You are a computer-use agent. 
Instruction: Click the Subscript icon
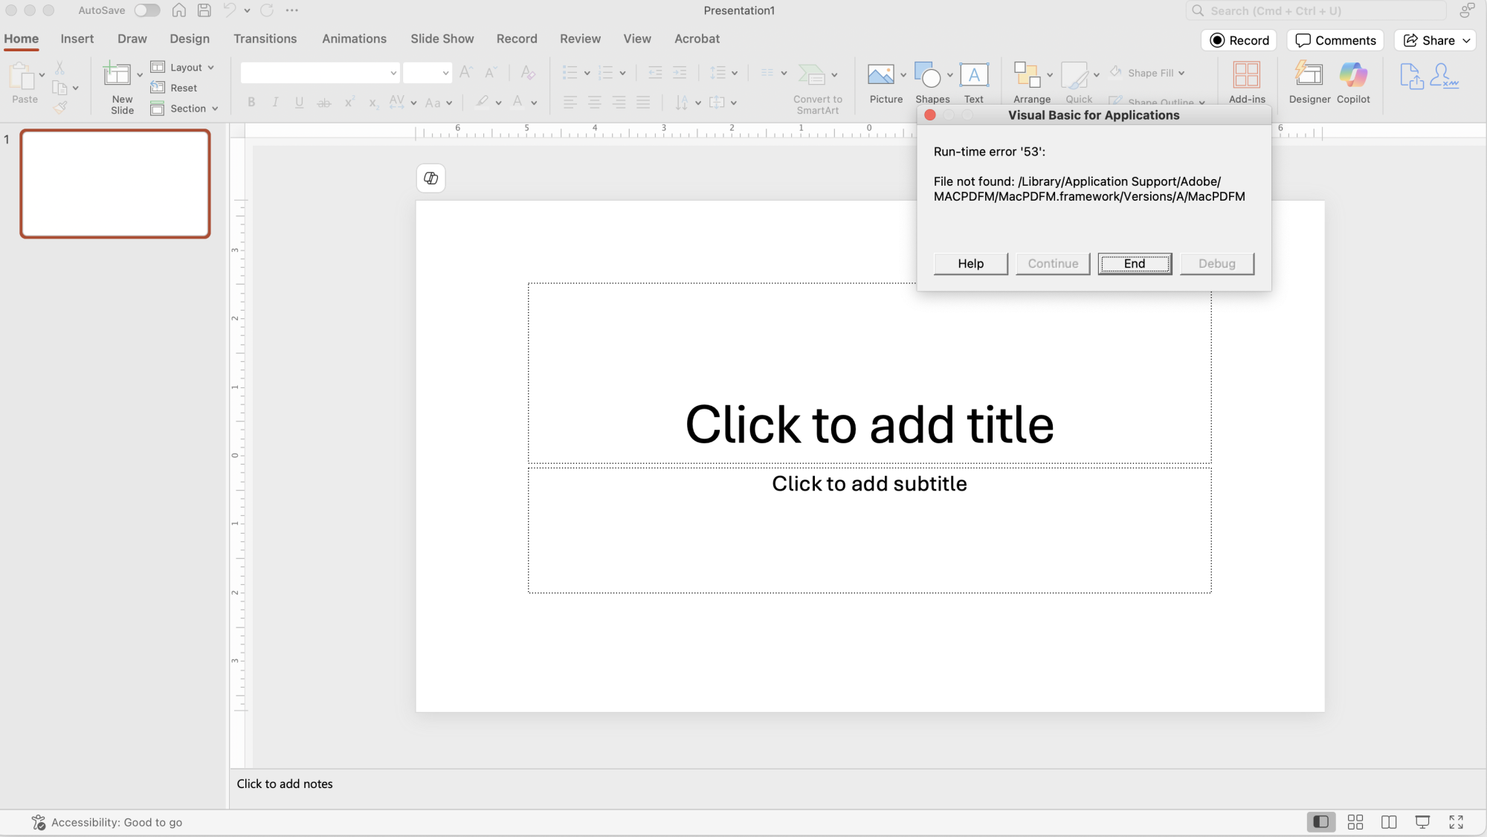point(373,103)
